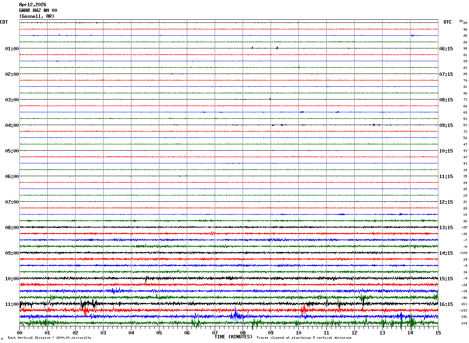Click the 07:15 UTC time label
The width and height of the screenshot is (469, 343).
pyautogui.click(x=446, y=74)
